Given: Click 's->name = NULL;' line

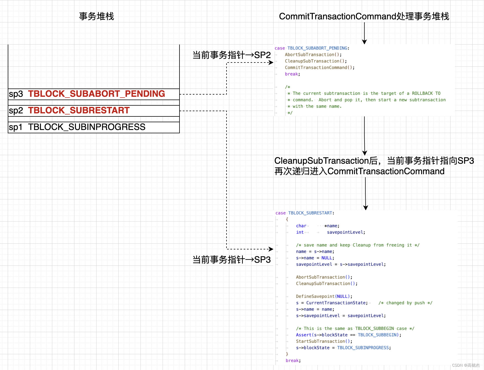Looking at the screenshot, I should [x=315, y=258].
